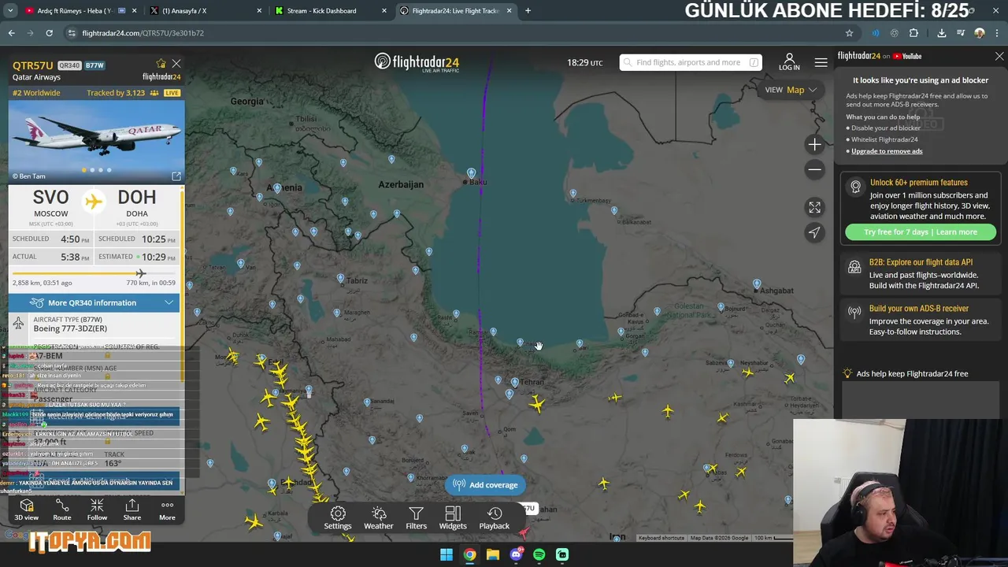
Task: Toggle fullscreen map view
Action: coord(814,207)
